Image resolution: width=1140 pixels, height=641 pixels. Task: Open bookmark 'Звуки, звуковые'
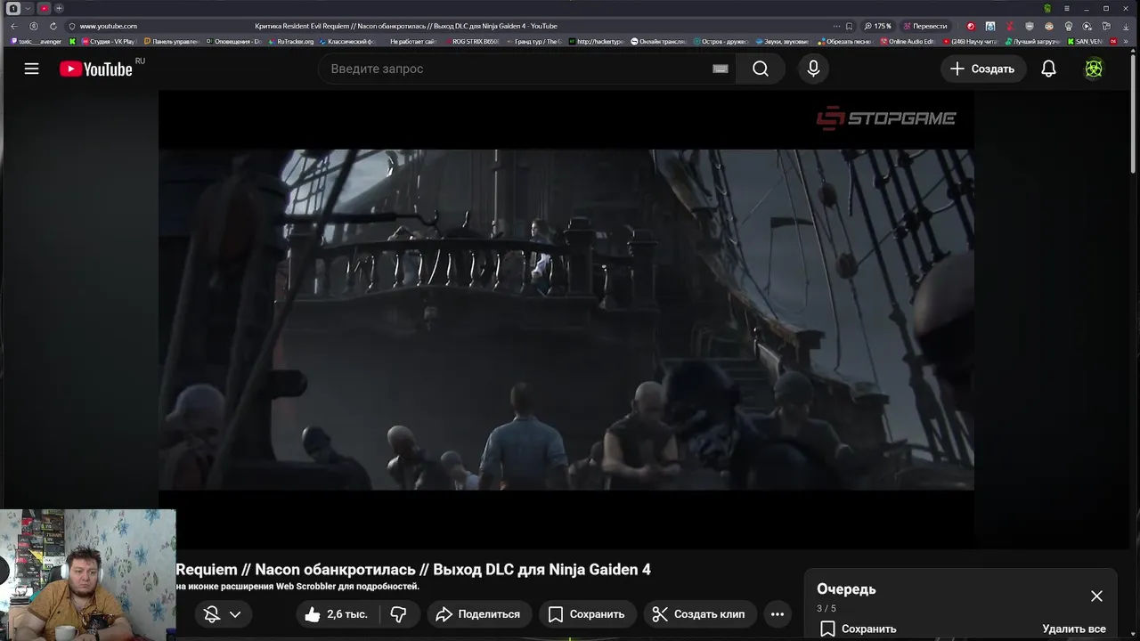pos(781,42)
